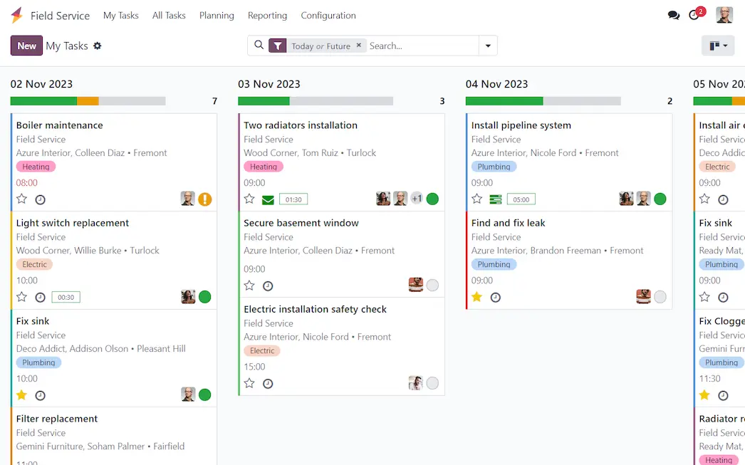
Task: Click the New button
Action: point(26,46)
